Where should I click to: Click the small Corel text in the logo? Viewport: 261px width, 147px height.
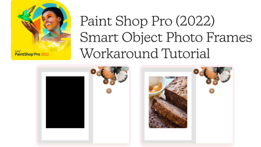click(x=18, y=51)
